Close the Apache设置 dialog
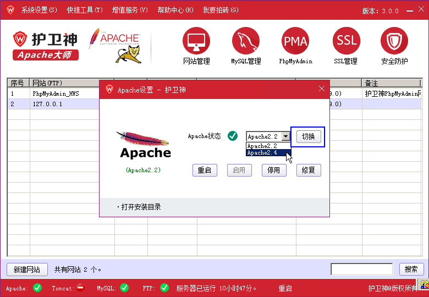The width and height of the screenshot is (429, 297). click(322, 89)
